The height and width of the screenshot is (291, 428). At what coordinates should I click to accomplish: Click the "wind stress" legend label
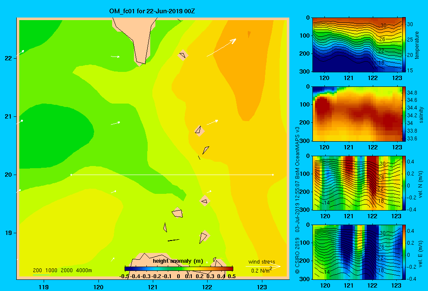coord(262,261)
